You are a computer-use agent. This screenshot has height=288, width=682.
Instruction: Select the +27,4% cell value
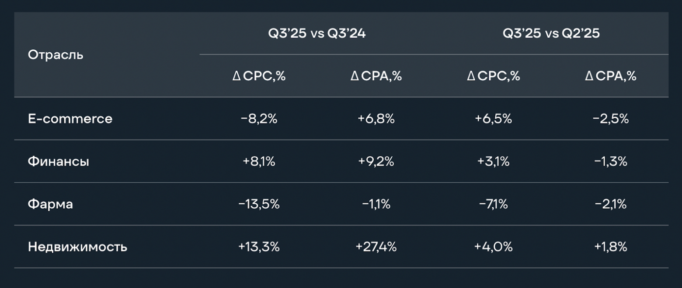pos(376,247)
